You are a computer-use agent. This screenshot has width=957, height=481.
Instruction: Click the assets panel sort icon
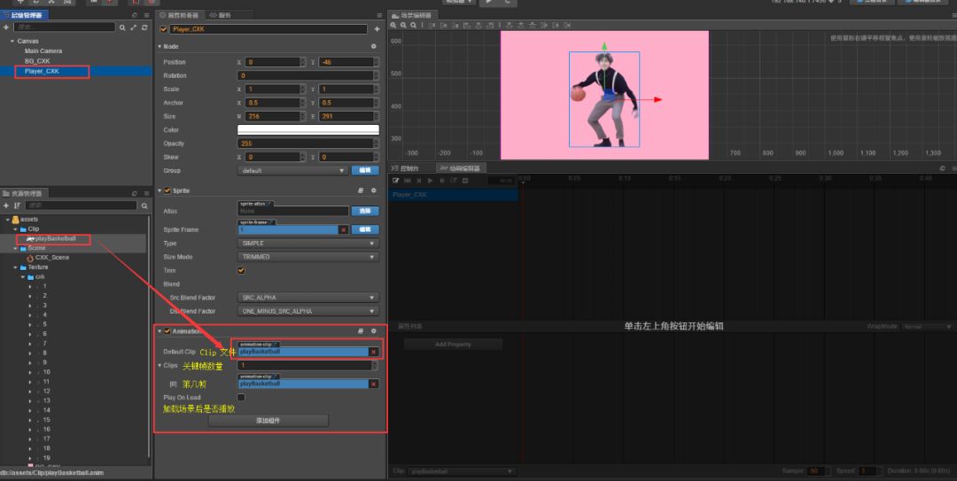[17, 206]
